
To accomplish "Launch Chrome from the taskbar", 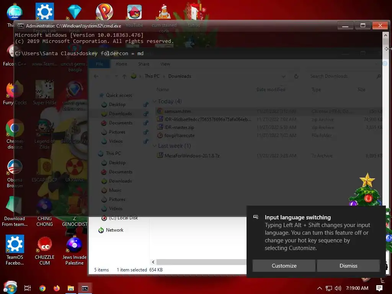I will click(42, 288).
